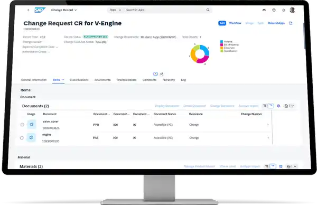Viewport: 317px width, 205px height.
Task: Click the Edit button
Action: click(222, 23)
